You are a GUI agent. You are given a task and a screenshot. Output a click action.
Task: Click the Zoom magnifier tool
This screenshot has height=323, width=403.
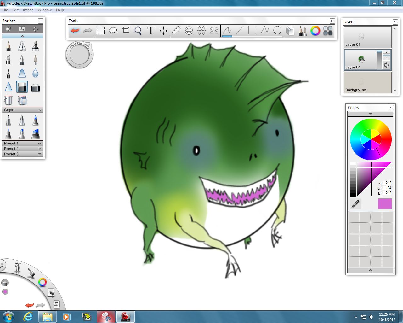(x=138, y=31)
